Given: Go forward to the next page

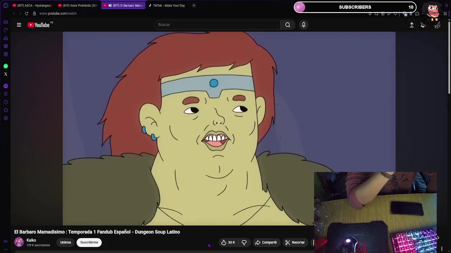Looking at the screenshot, I should (20, 13).
